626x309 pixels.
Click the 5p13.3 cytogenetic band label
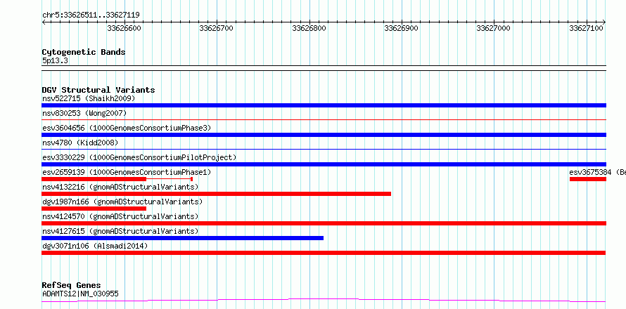[x=55, y=61]
